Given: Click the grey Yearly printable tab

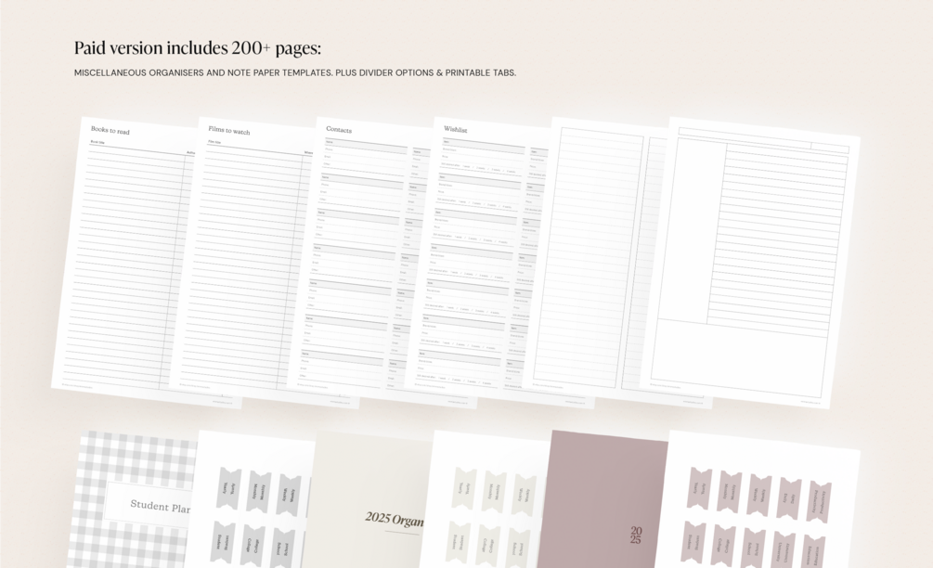Looking at the screenshot, I should click(x=229, y=488).
